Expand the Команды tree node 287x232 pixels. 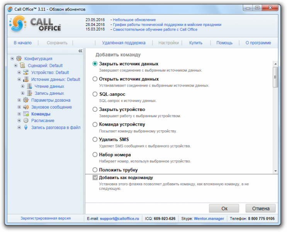click(x=19, y=114)
